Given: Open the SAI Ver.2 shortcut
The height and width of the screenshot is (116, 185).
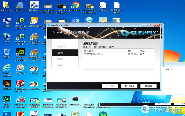Looking at the screenshot, I should click(20, 69).
